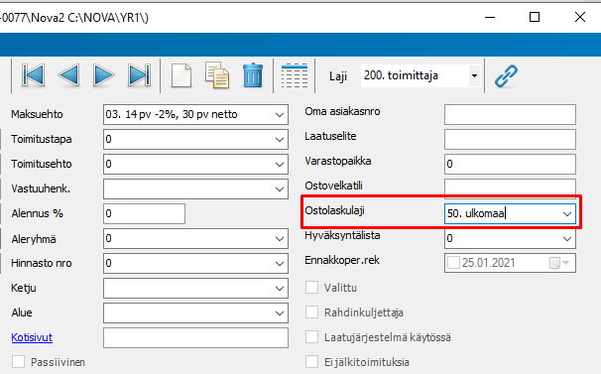The image size is (601, 374).
Task: Open list view table icon
Action: pyautogui.click(x=295, y=75)
